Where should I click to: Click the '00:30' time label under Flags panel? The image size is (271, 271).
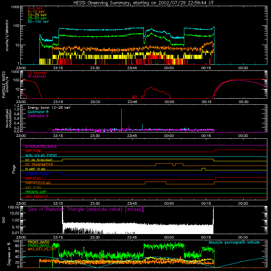coord(243,204)
